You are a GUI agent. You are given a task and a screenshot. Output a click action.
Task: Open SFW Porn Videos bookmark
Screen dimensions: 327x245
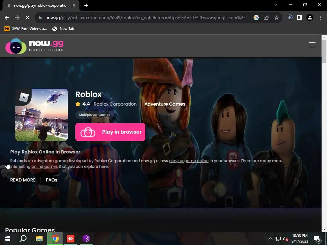pos(26,29)
